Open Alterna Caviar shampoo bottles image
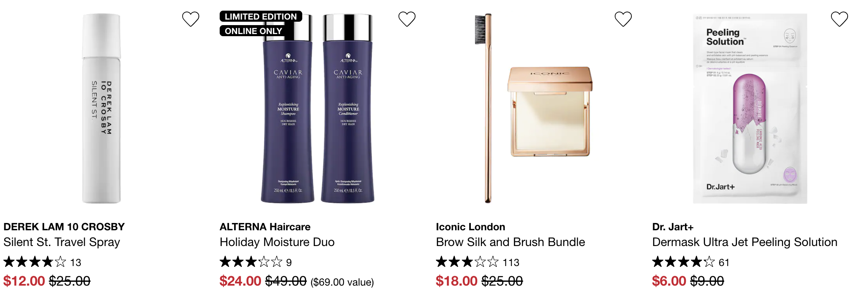Screen dimensions: 854x292 [x=318, y=109]
